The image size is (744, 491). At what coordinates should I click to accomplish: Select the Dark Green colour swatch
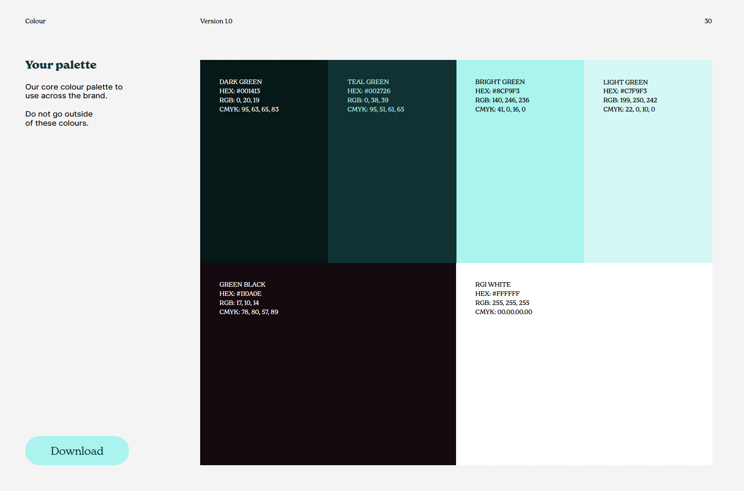[x=264, y=179]
